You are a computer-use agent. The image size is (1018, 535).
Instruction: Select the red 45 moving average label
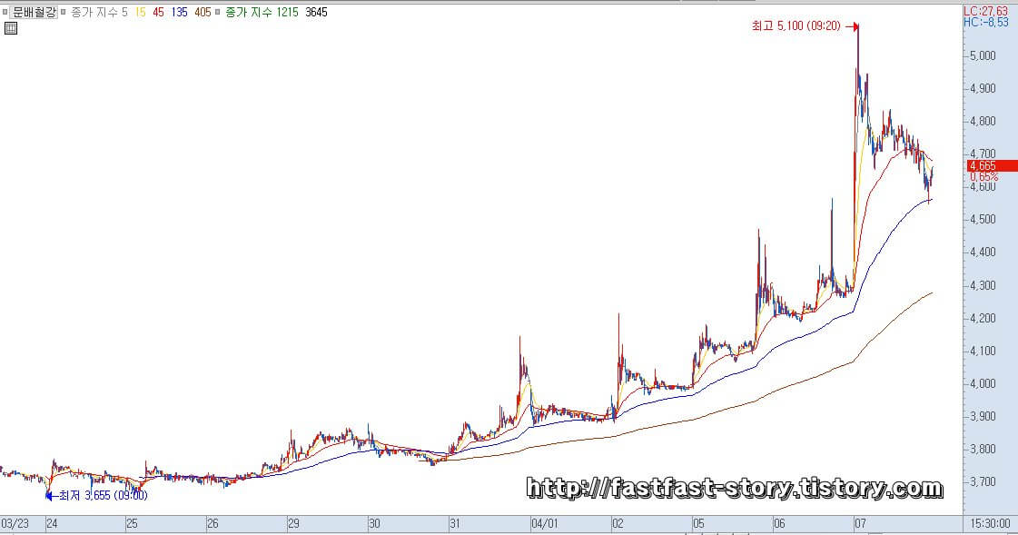(158, 12)
